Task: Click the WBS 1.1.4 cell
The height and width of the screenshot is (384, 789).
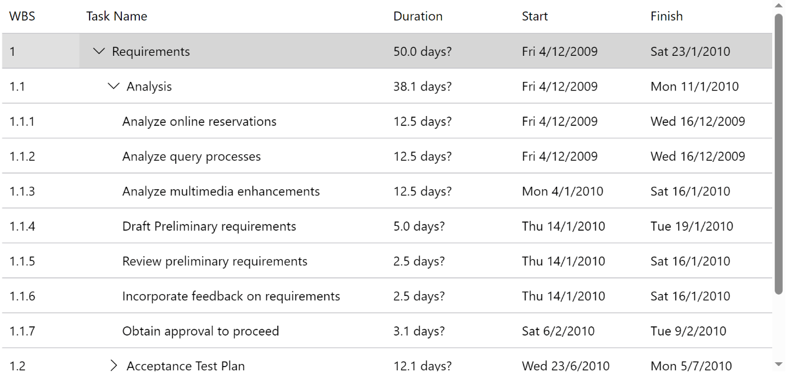Action: coord(22,226)
